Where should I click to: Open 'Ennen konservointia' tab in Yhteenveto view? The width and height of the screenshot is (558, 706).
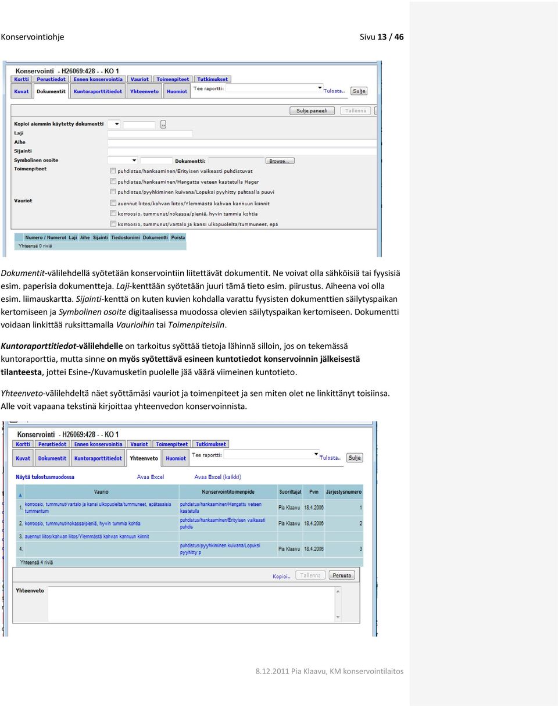tap(98, 444)
